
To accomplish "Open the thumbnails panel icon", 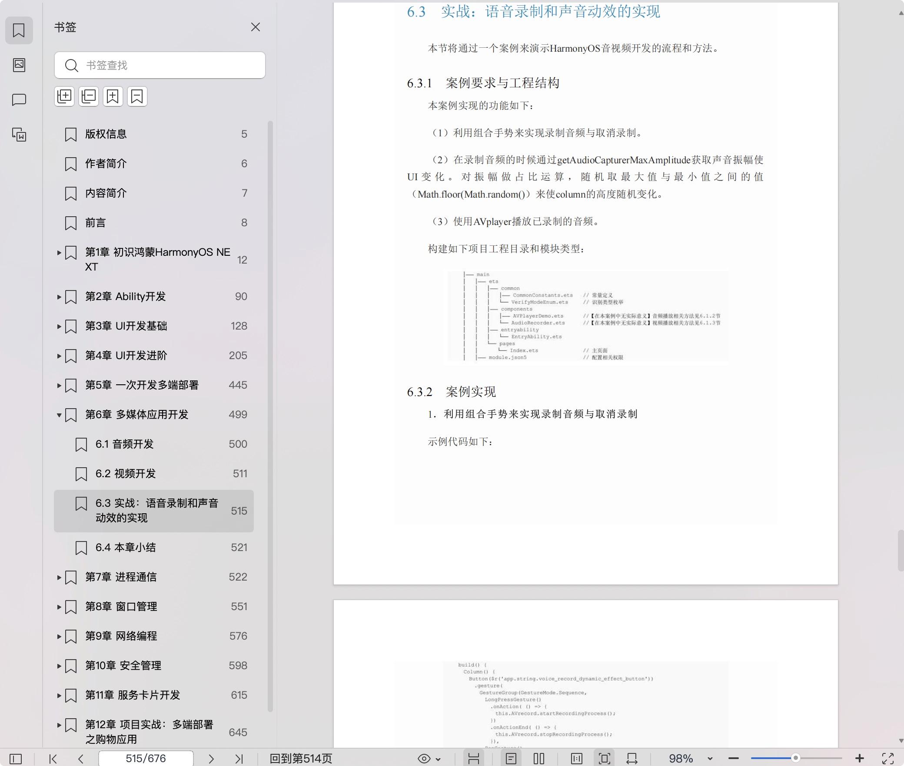I will click(x=19, y=65).
